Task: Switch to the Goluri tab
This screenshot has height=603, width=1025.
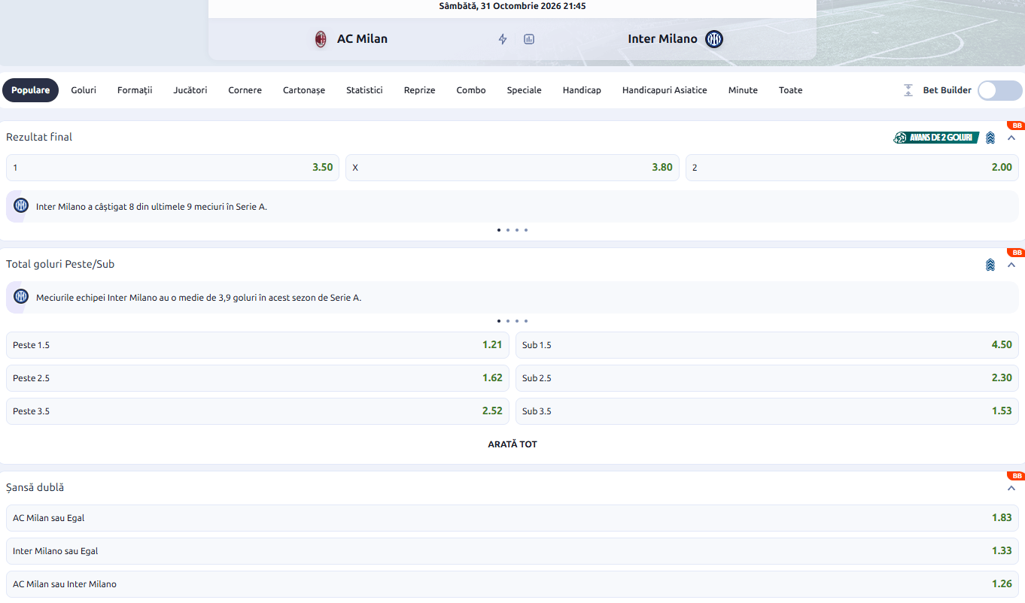Action: click(84, 90)
